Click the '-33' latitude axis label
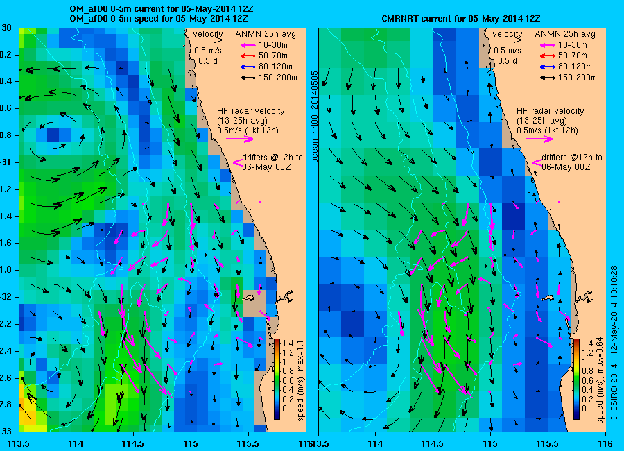The height and width of the screenshot is (451, 624). tap(6, 432)
